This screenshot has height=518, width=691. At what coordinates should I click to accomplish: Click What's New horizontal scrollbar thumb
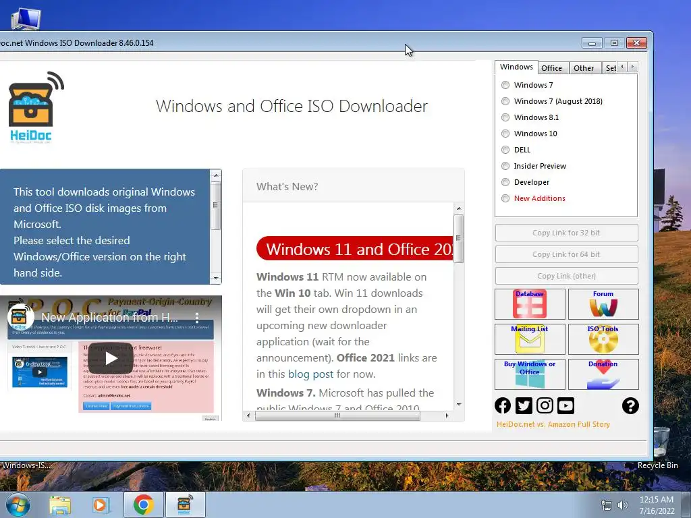point(337,415)
